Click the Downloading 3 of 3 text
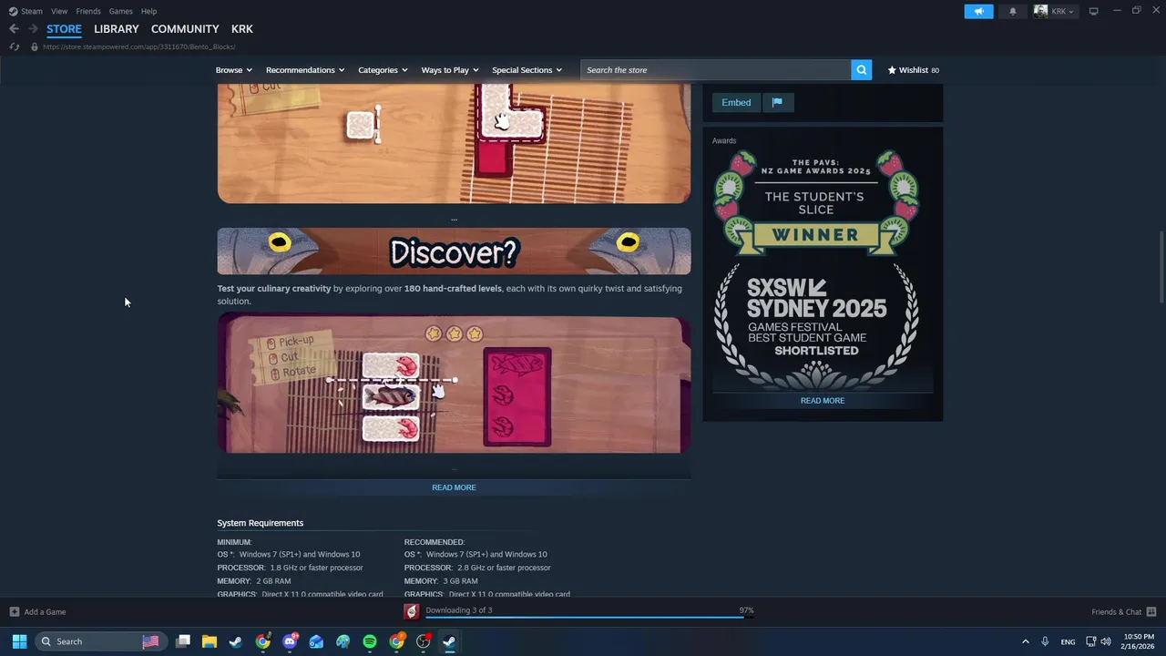This screenshot has width=1166, height=656. [x=459, y=610]
